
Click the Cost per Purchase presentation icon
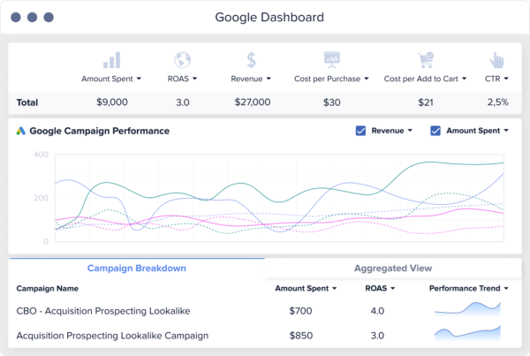[x=331, y=60]
